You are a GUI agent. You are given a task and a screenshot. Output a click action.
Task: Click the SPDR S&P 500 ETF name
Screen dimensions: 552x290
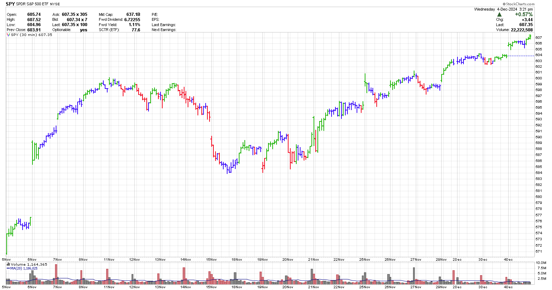point(32,4)
